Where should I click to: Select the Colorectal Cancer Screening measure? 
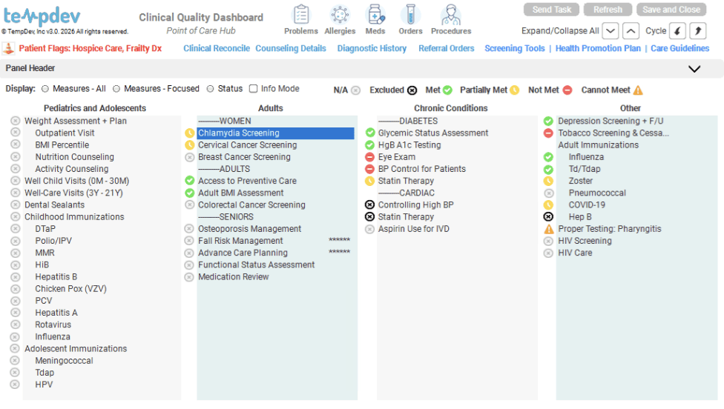251,205
